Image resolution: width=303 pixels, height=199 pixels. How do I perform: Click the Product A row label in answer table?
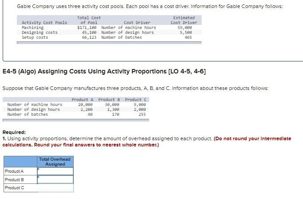pyautogui.click(x=14, y=171)
